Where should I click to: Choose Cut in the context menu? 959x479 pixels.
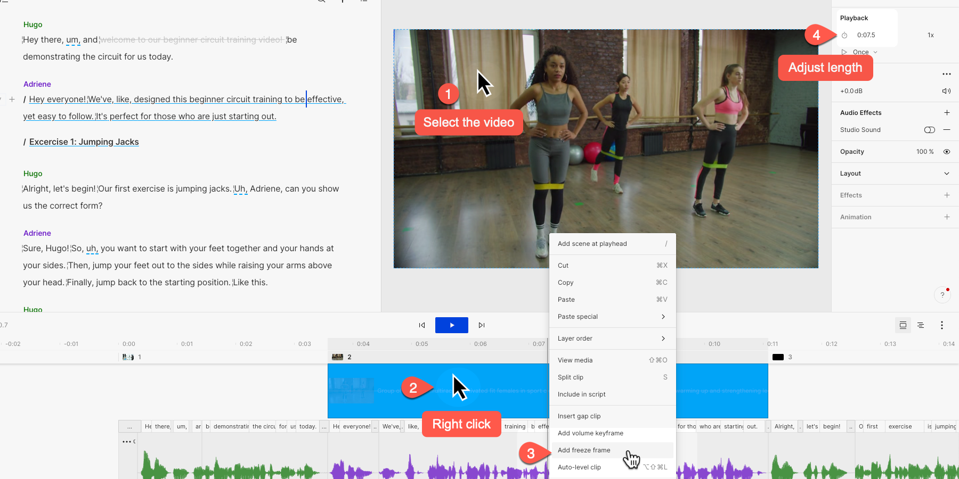coord(613,266)
